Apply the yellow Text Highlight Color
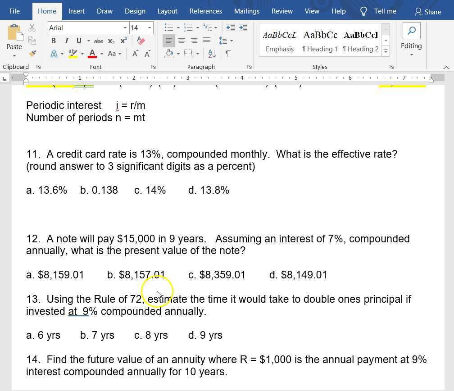Image resolution: width=454 pixels, height=391 pixels. 73,54
